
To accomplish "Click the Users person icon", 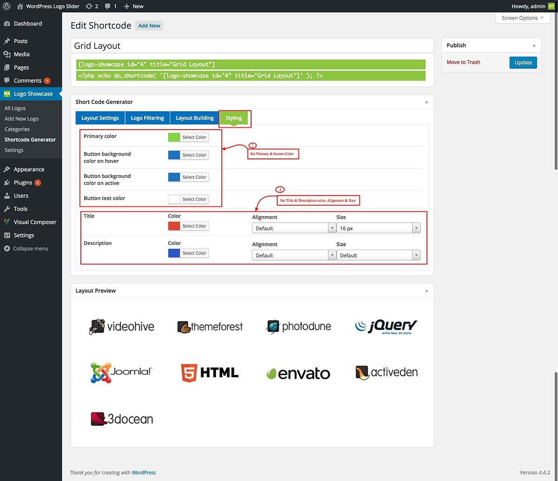I will [x=7, y=196].
